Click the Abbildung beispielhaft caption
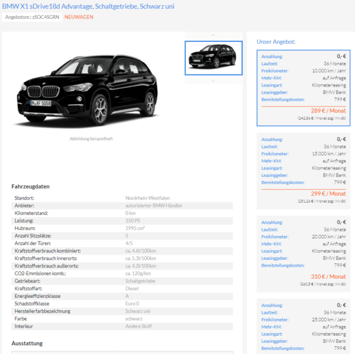This screenshot has width=355, height=354. (91, 139)
